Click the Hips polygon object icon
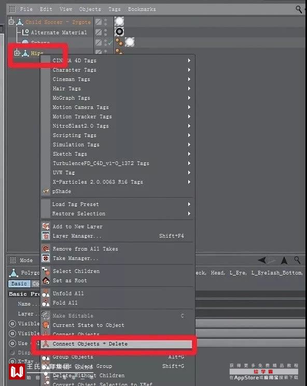This screenshot has height=386, width=307. coord(25,53)
